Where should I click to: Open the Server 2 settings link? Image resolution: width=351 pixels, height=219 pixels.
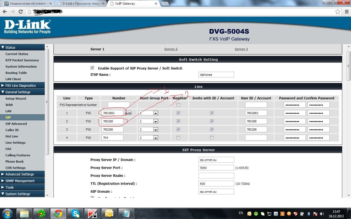pos(171,49)
